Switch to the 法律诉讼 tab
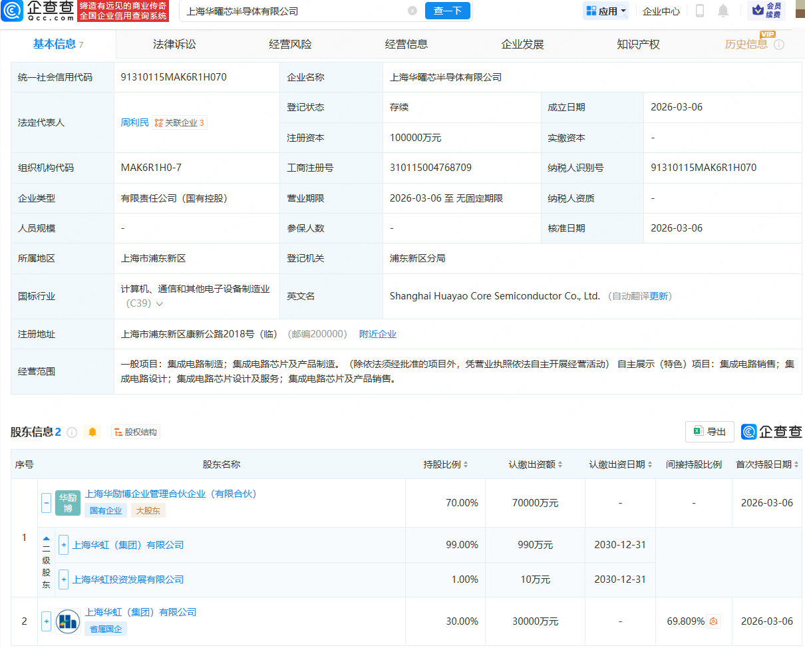The height and width of the screenshot is (648, 805). 176,44
